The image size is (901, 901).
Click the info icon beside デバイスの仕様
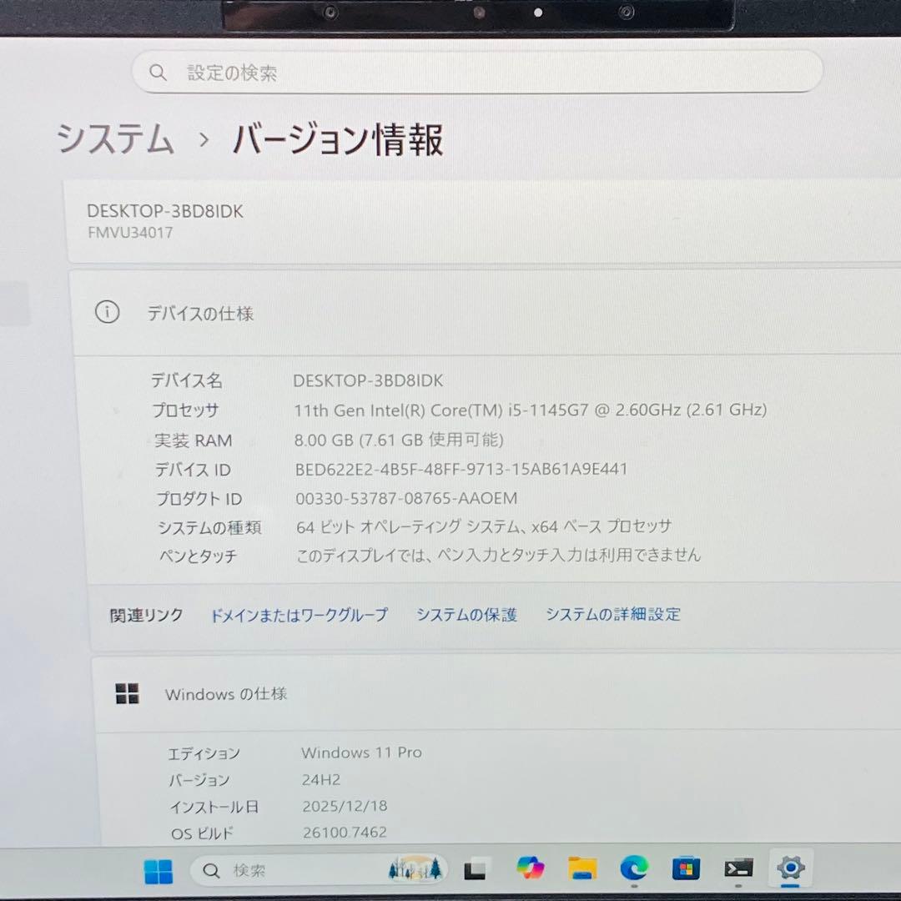[108, 314]
